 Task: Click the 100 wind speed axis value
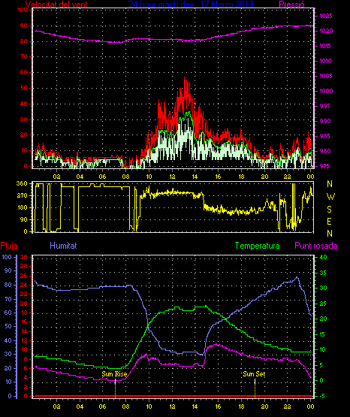click(23, 10)
